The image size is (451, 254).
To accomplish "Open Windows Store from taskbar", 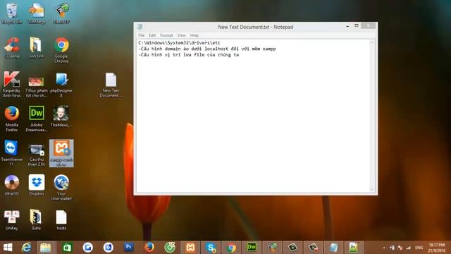I will (67, 248).
